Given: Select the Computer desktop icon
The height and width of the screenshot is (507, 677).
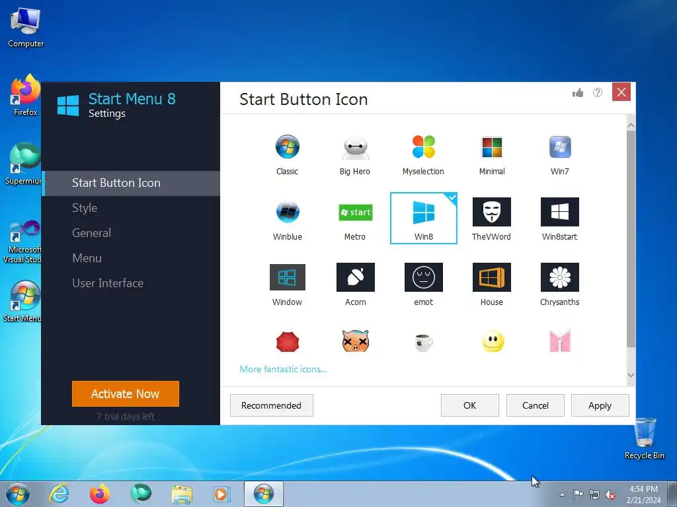Looking at the screenshot, I should coord(26,28).
